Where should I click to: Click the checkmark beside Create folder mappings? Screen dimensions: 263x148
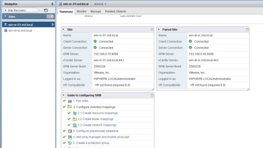tap(69, 119)
